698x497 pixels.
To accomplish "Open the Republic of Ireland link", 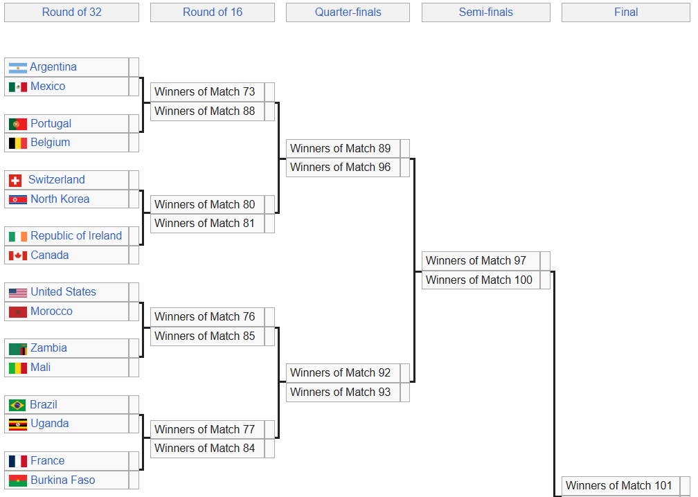I will tap(76, 236).
